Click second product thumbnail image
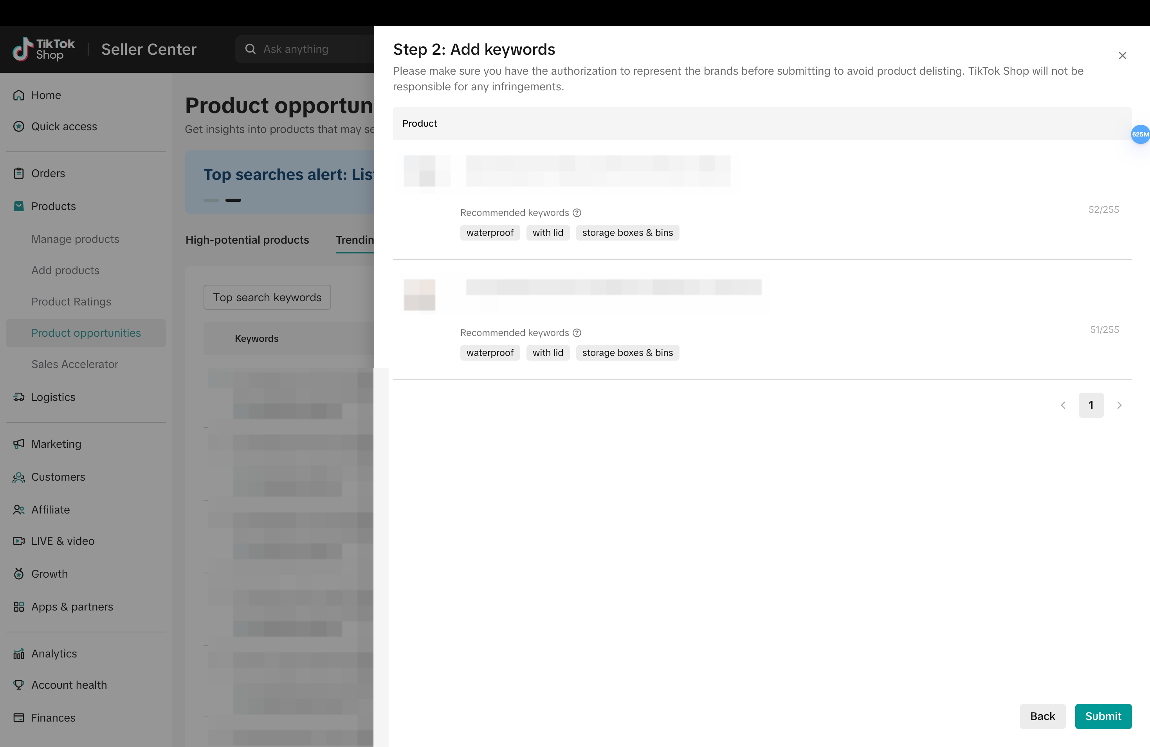 coord(420,294)
